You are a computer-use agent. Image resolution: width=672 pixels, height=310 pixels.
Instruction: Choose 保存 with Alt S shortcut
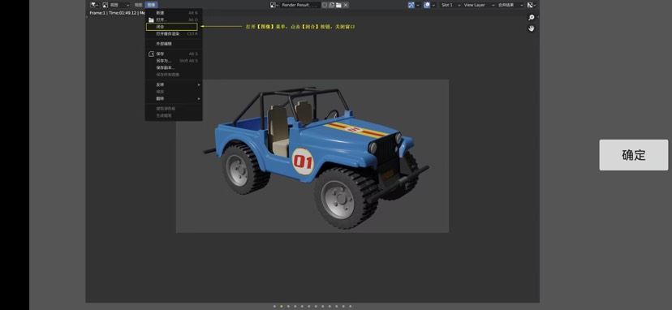click(x=174, y=54)
